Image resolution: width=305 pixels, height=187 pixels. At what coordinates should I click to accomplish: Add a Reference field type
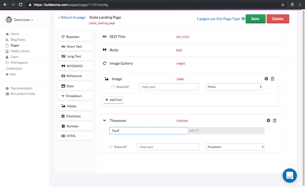point(75,76)
